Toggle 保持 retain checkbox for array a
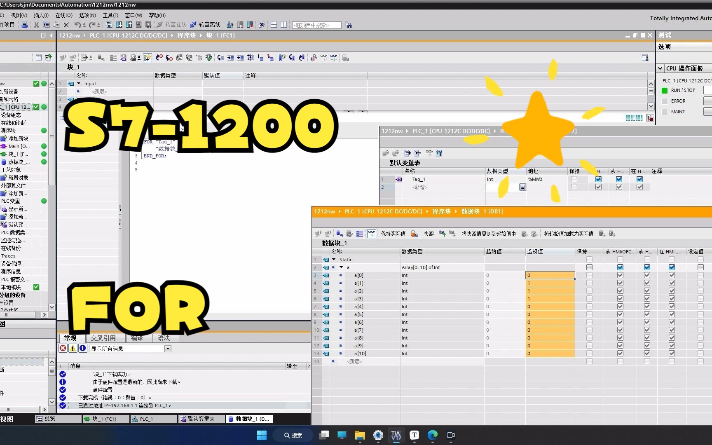The width and height of the screenshot is (712, 445). (x=589, y=267)
